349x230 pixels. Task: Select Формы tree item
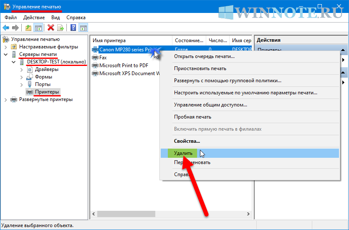point(43,77)
